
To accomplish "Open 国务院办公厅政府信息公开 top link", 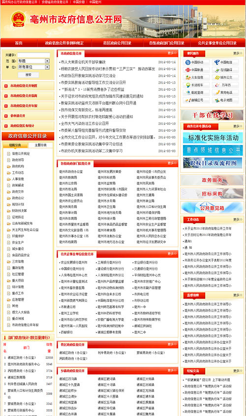I will tap(20, 2).
